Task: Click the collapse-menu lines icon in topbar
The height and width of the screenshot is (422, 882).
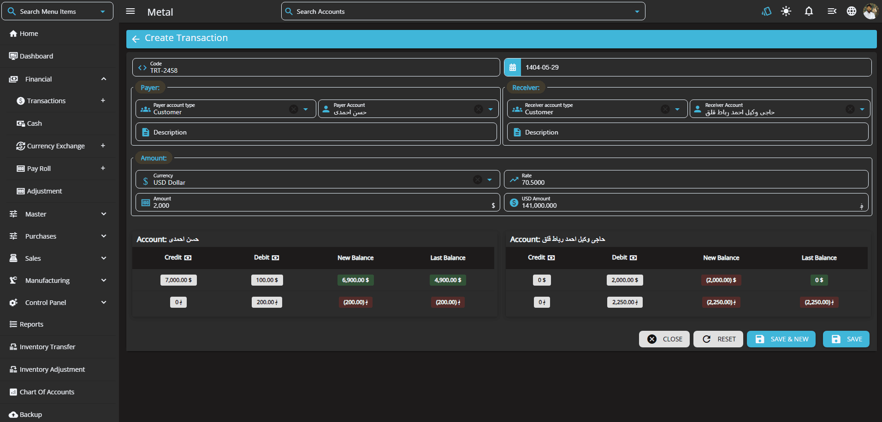Action: click(831, 11)
